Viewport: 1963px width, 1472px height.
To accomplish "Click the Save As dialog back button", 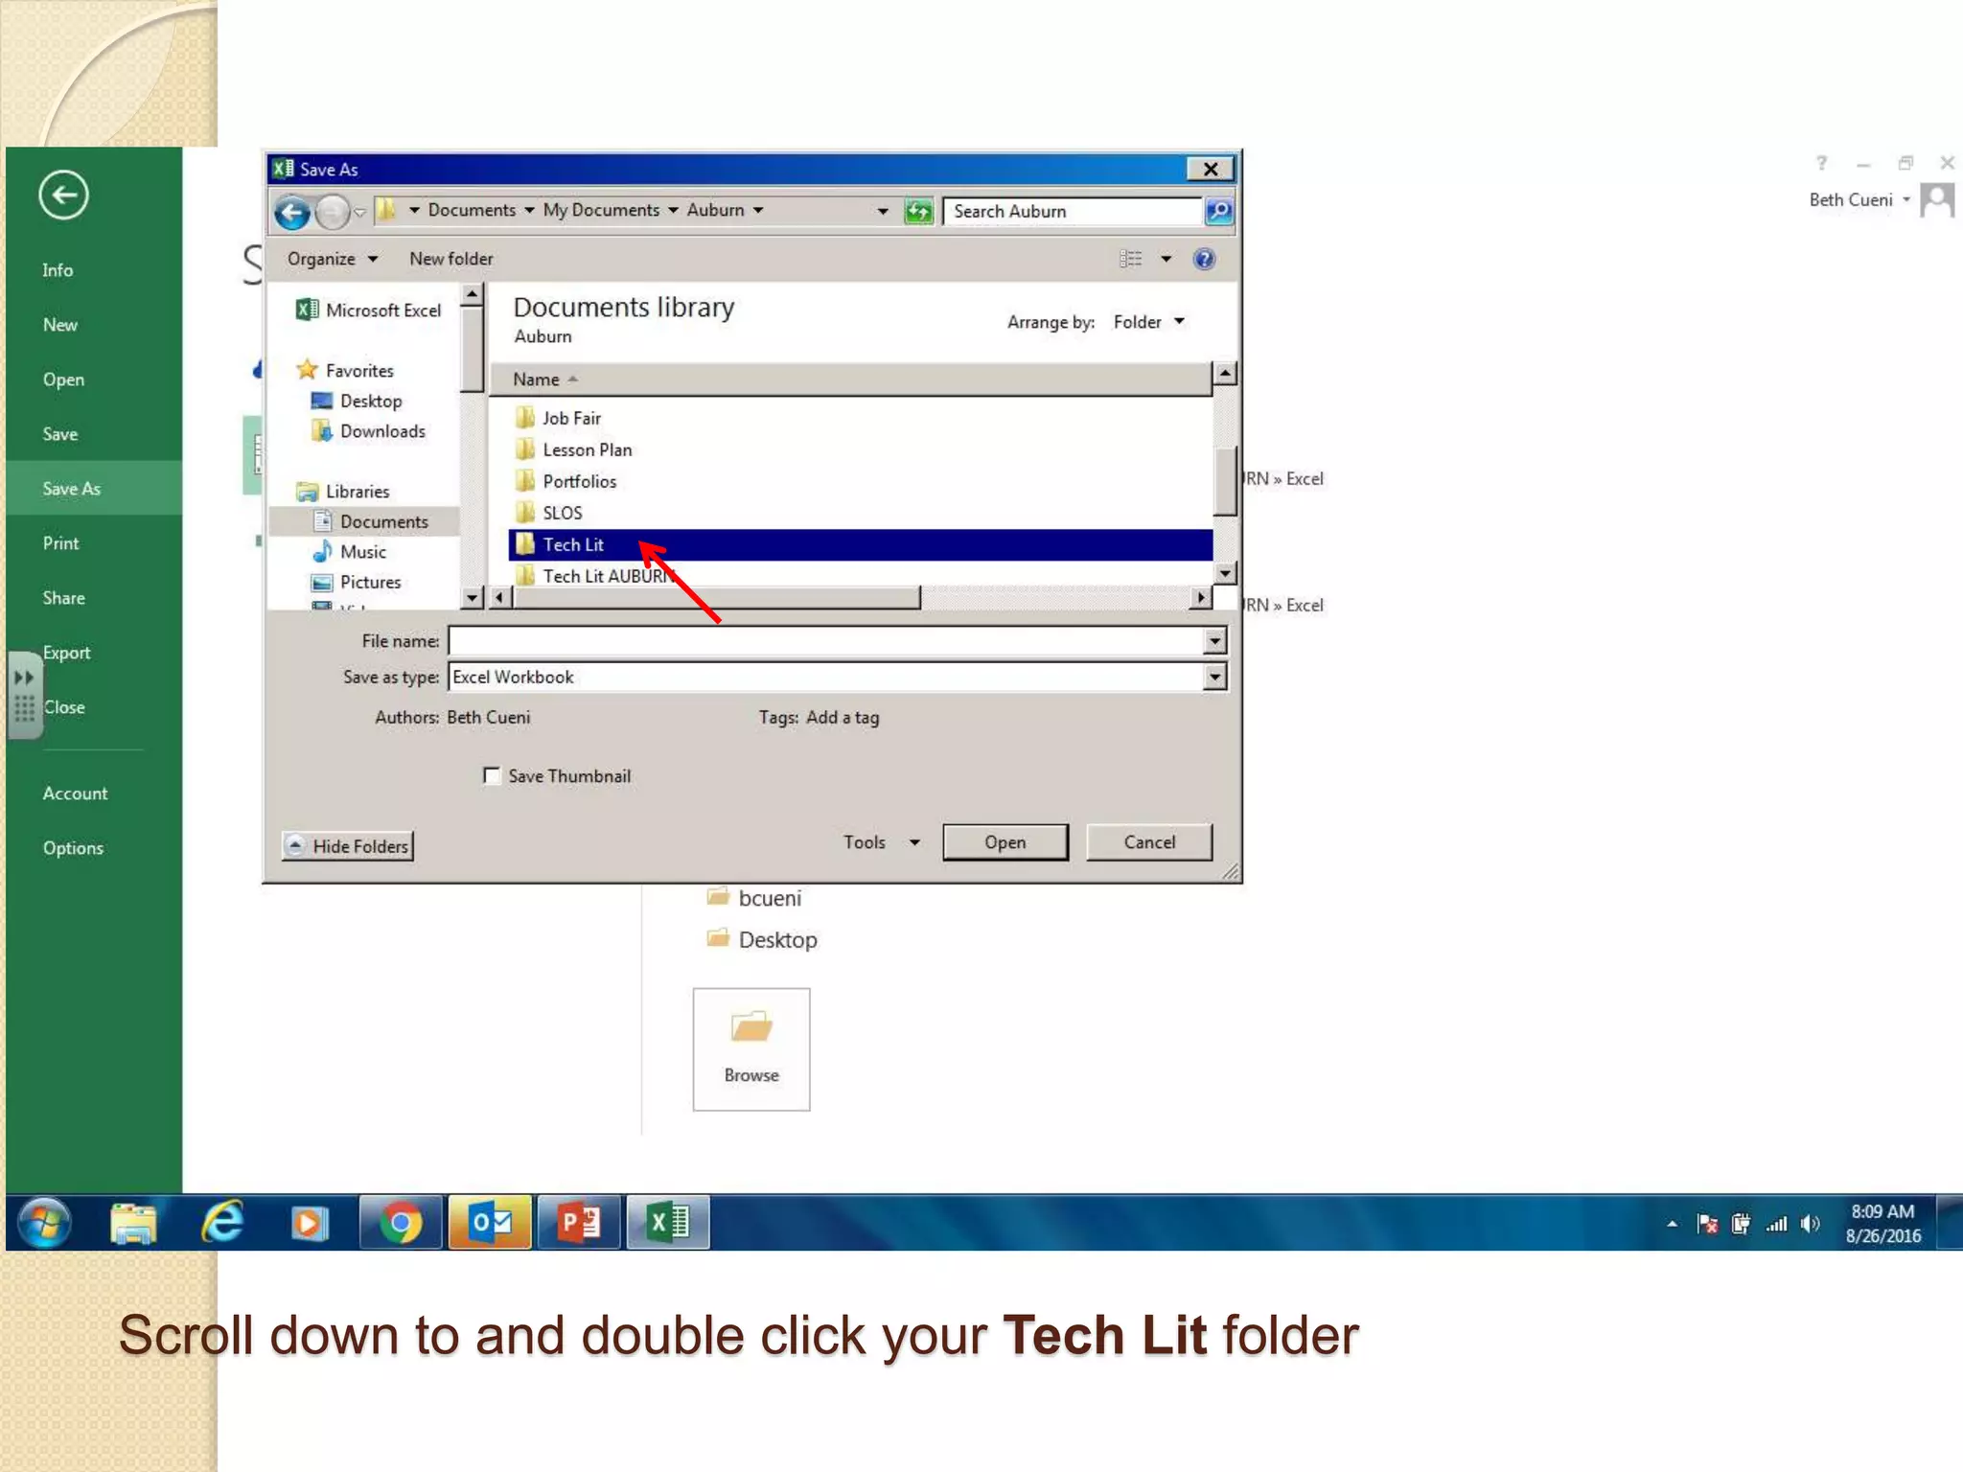I will (292, 212).
